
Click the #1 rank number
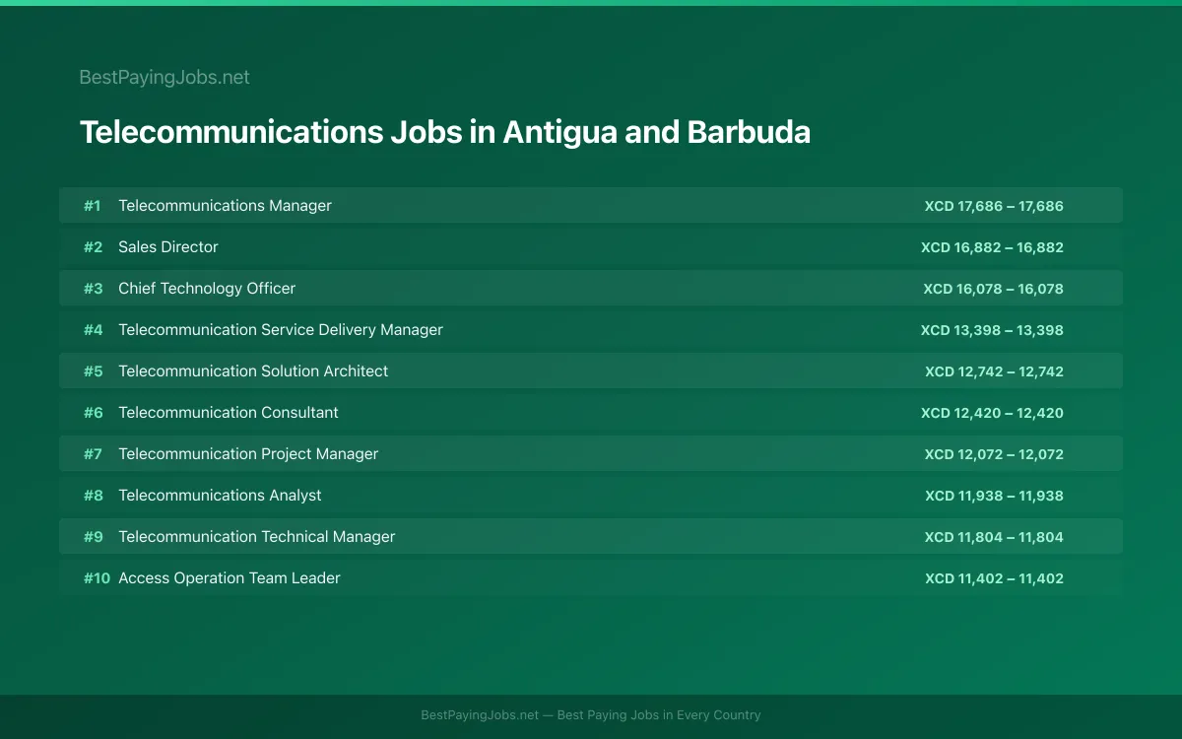click(x=92, y=206)
